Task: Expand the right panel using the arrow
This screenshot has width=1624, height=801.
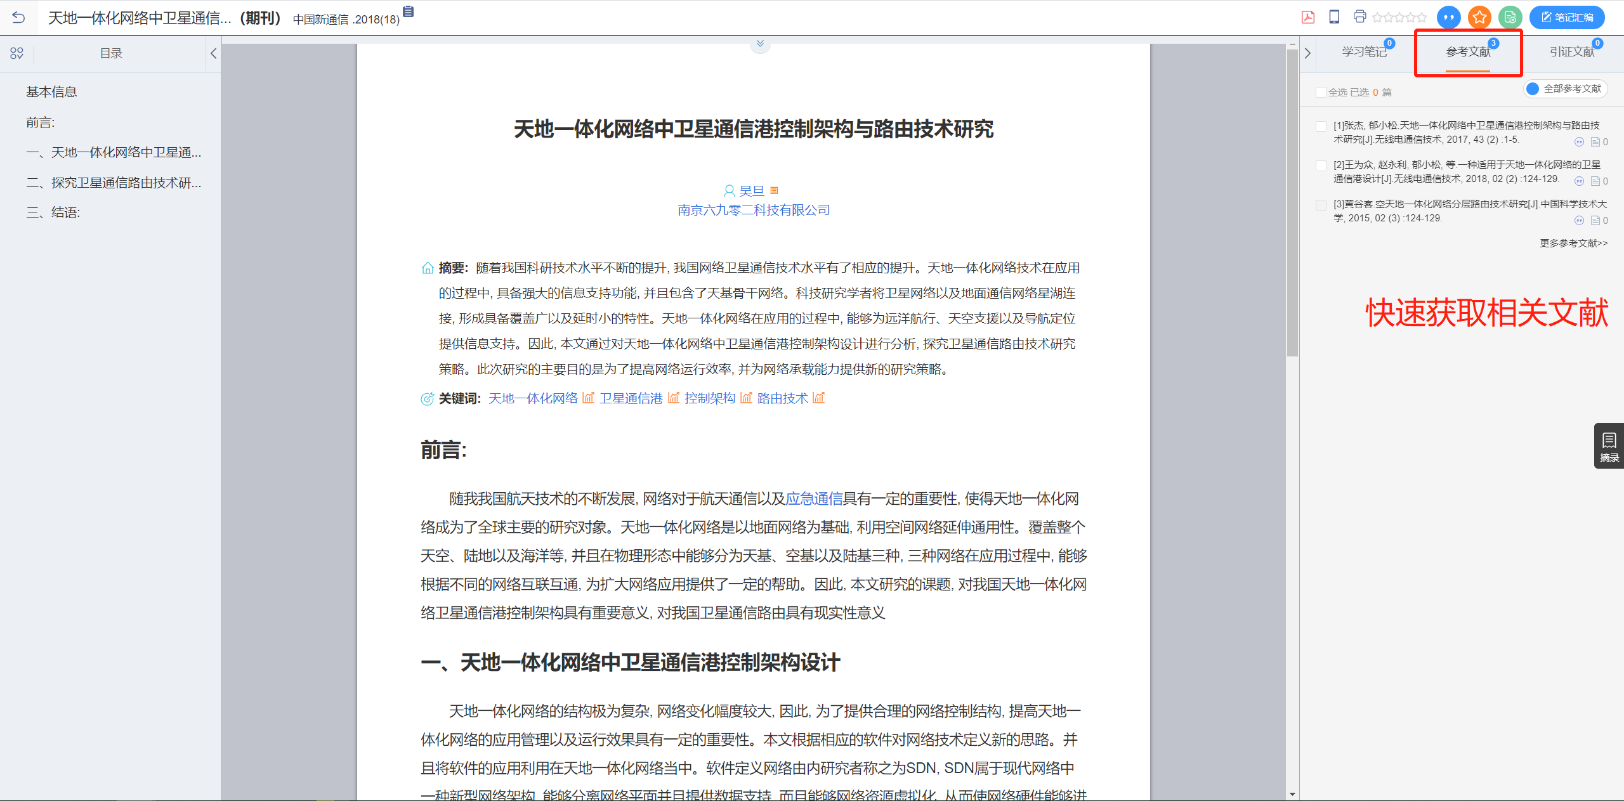Action: pyautogui.click(x=1307, y=53)
